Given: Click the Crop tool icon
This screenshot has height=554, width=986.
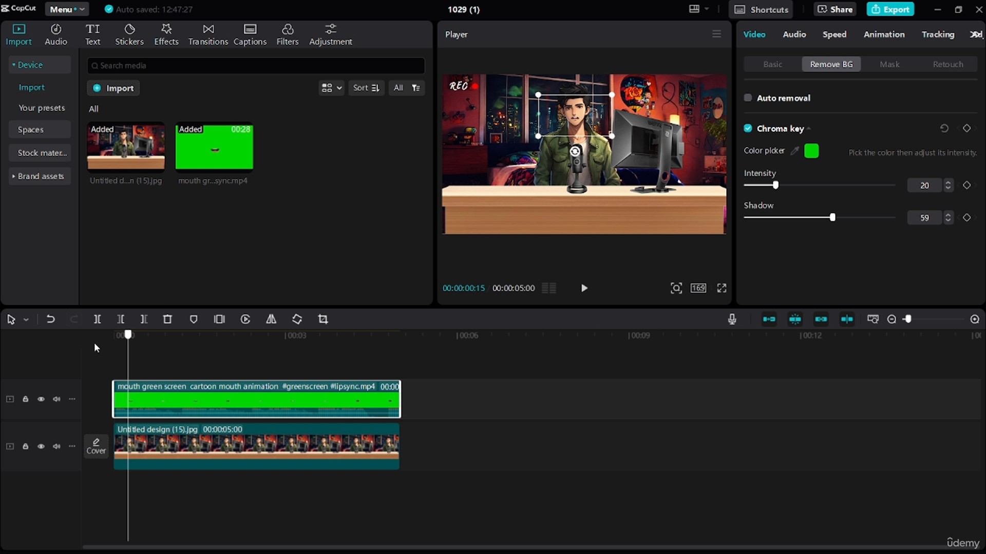Looking at the screenshot, I should pos(323,319).
